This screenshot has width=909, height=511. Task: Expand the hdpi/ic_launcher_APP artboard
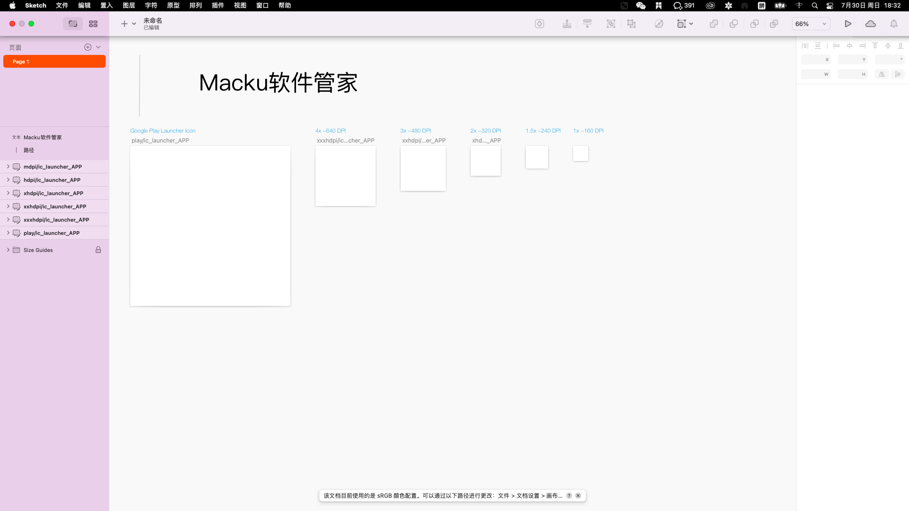[x=8, y=180]
